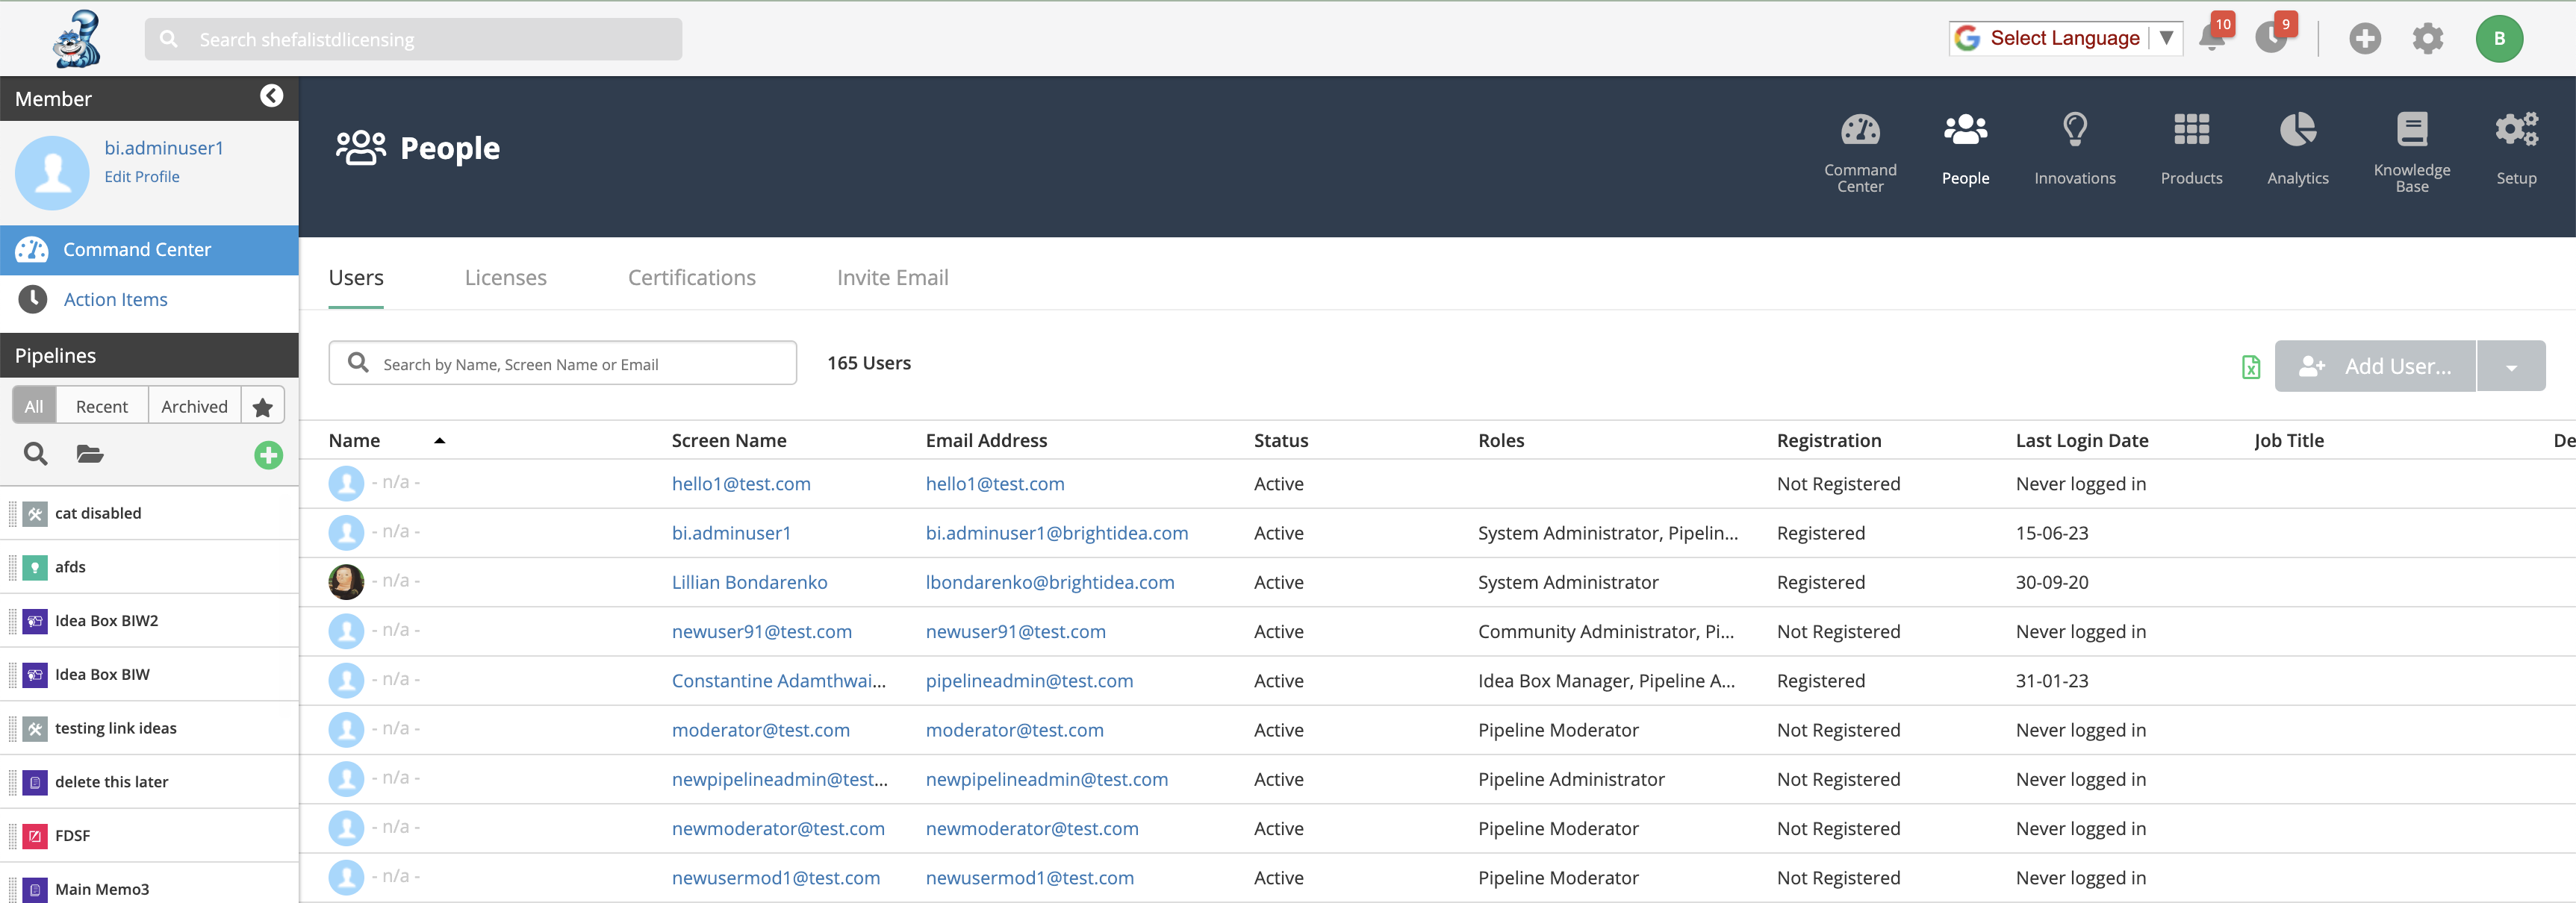This screenshot has width=2576, height=903.
Task: Open the Innovations lightbulb icon
Action: pyautogui.click(x=2075, y=130)
